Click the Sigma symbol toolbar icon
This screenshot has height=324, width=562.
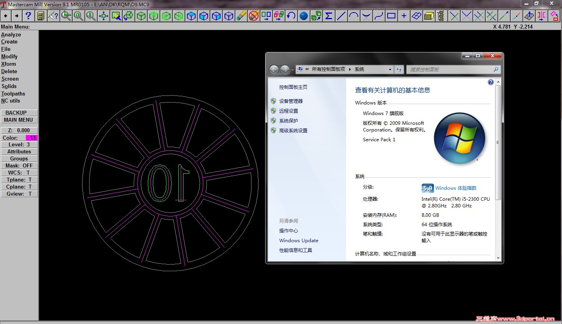point(329,16)
